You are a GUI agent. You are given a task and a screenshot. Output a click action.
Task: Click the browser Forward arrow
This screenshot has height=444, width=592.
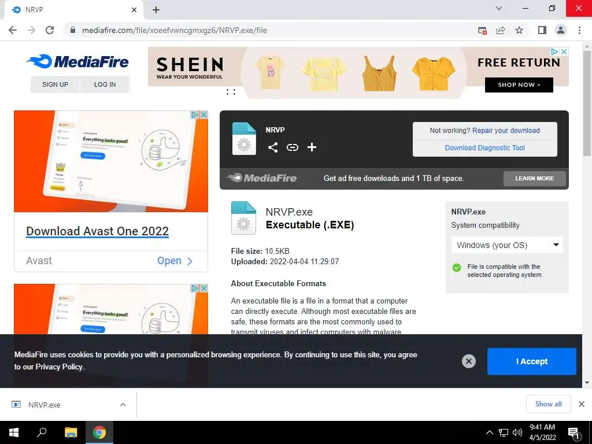click(x=31, y=30)
